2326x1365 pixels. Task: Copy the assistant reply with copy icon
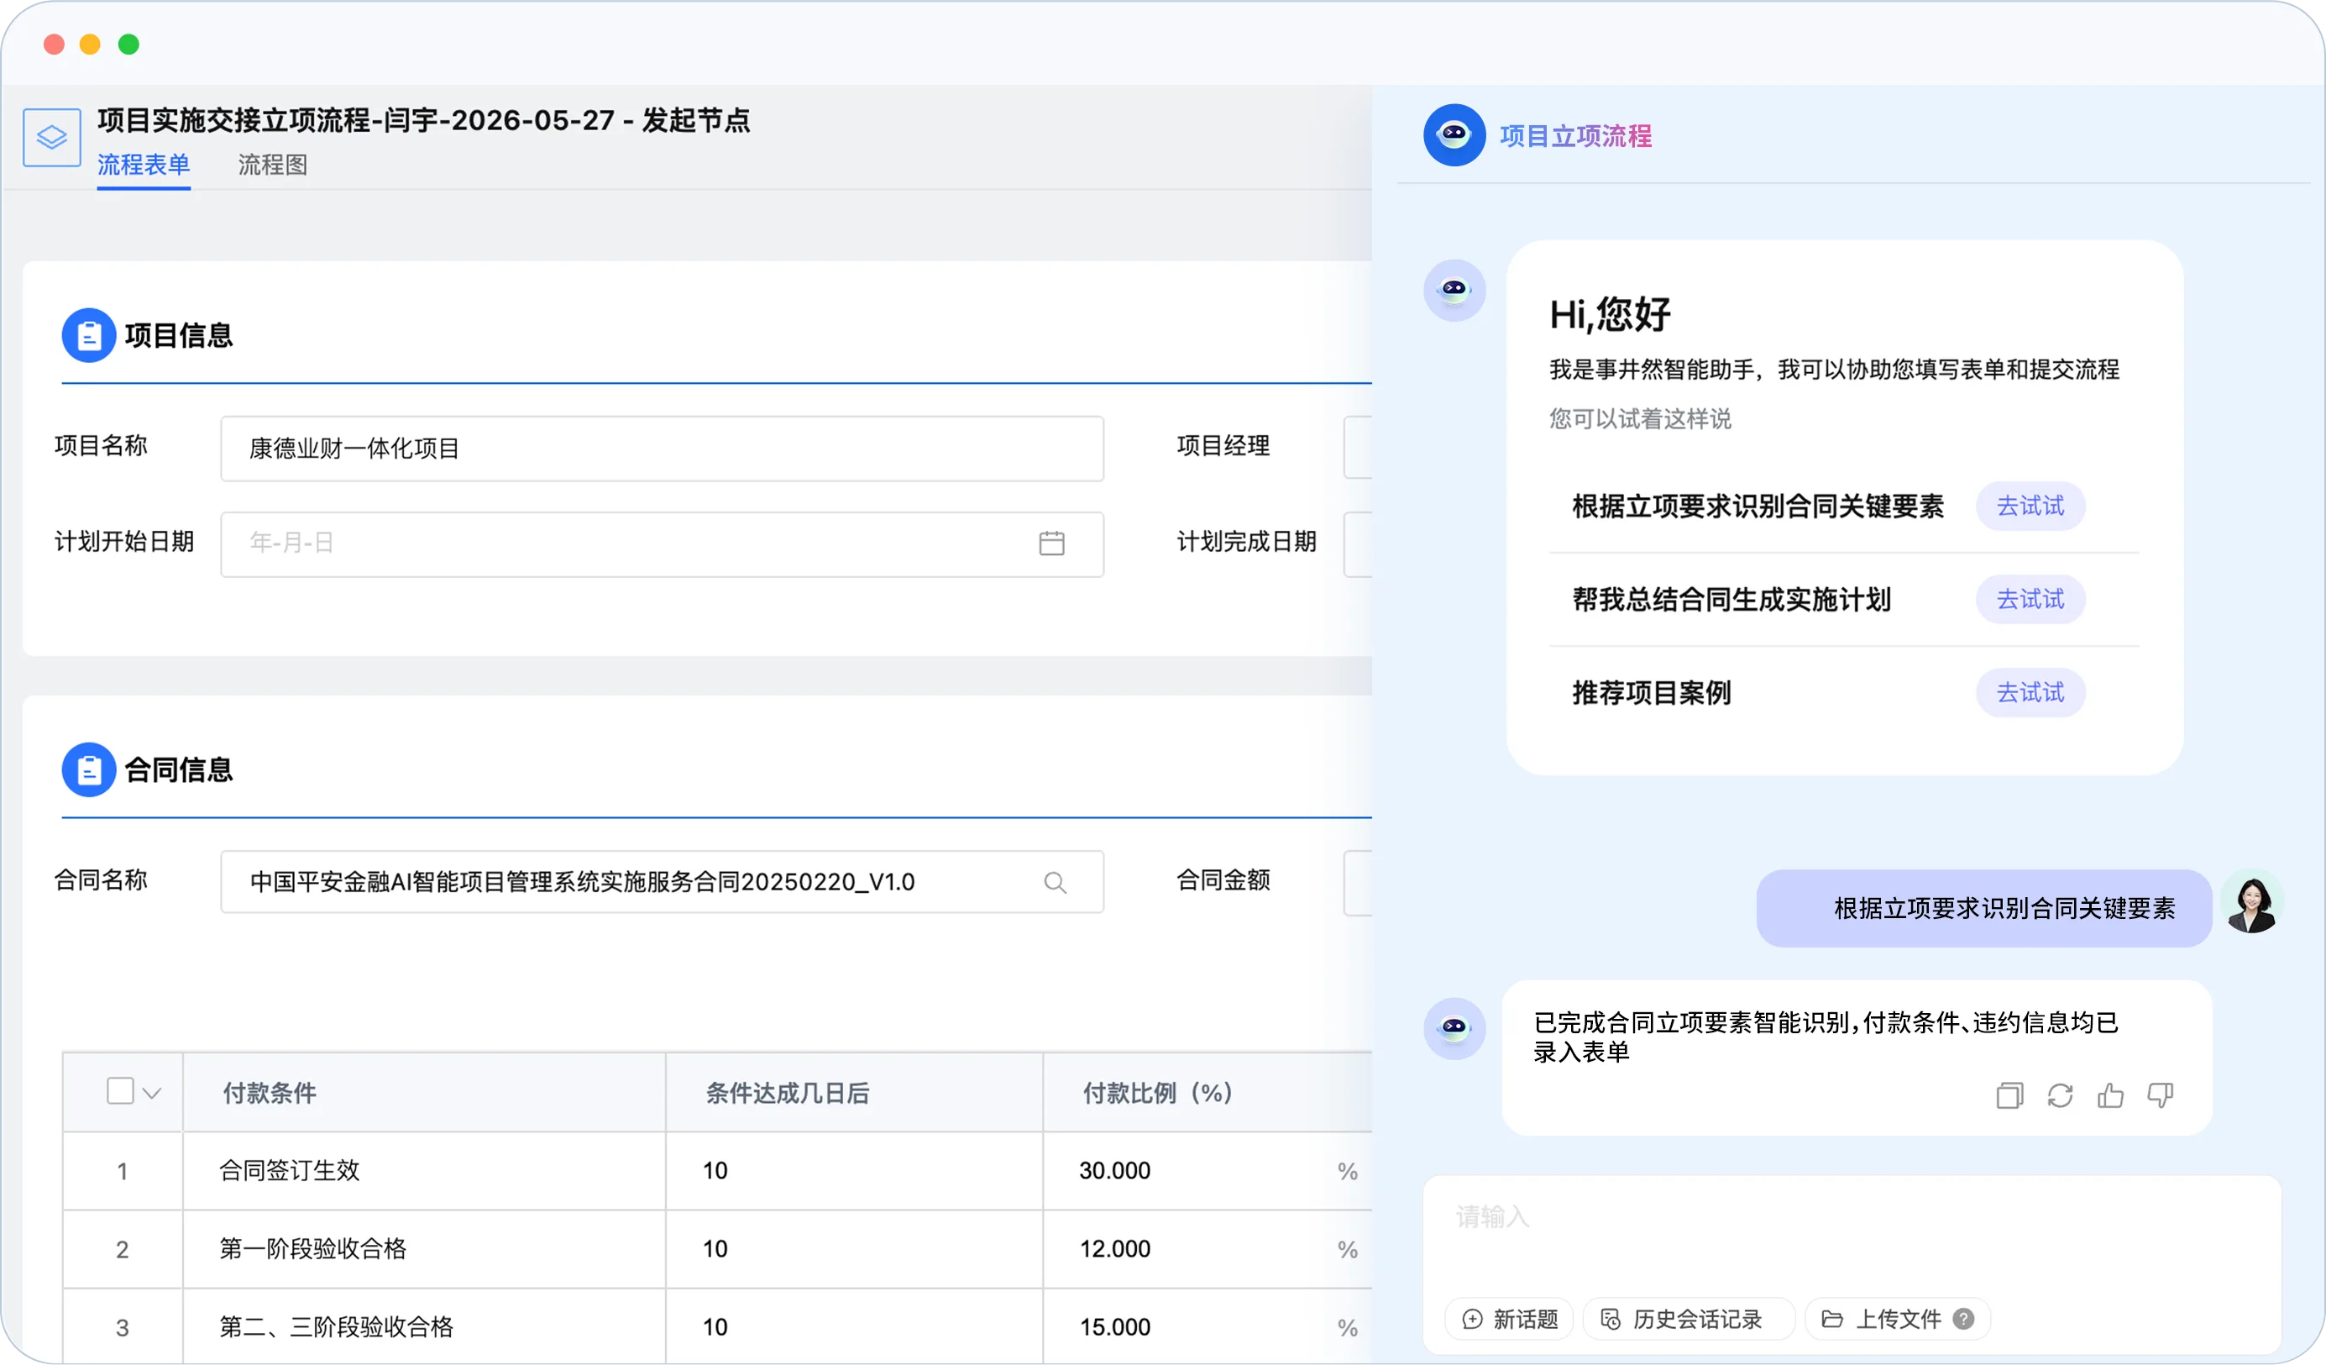click(x=2009, y=1095)
